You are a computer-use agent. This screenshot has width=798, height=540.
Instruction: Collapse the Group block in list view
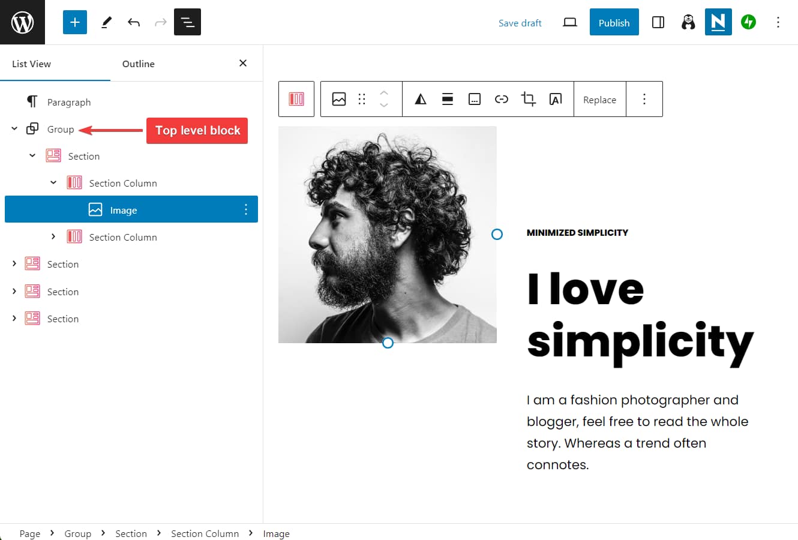pyautogui.click(x=14, y=128)
